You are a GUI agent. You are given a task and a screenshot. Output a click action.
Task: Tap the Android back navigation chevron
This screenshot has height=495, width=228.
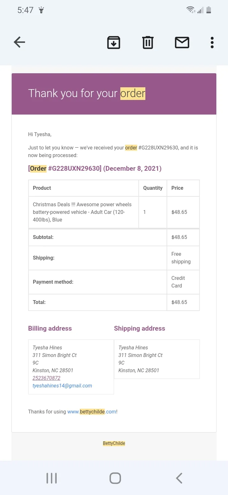pyautogui.click(x=179, y=478)
